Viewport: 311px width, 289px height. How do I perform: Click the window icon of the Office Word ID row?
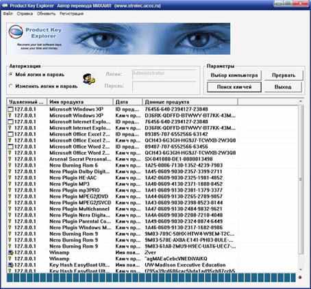tap(10, 147)
